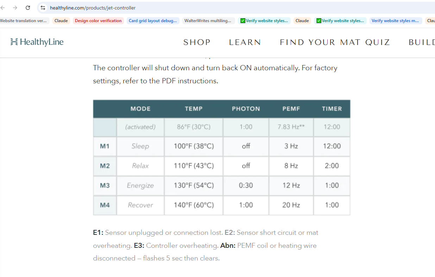Image resolution: width=435 pixels, height=277 pixels.
Task: Click the 20 Hz PEMF cell
Action: coord(291,205)
